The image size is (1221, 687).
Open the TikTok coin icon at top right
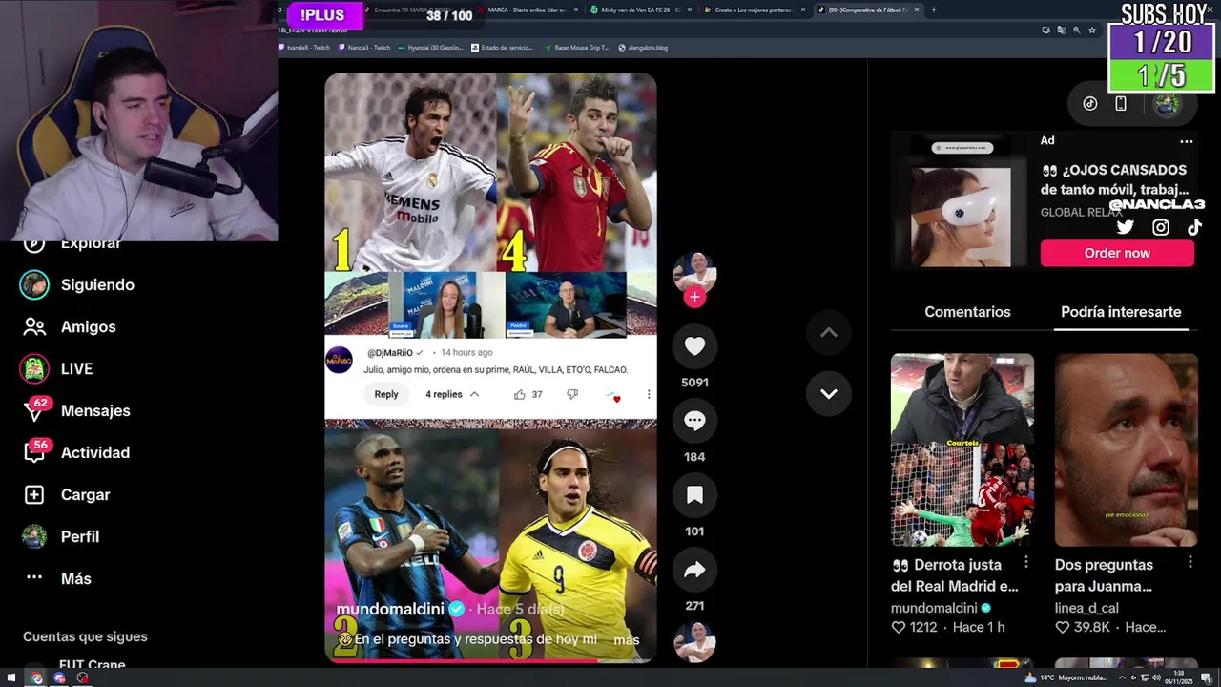[x=1090, y=104]
